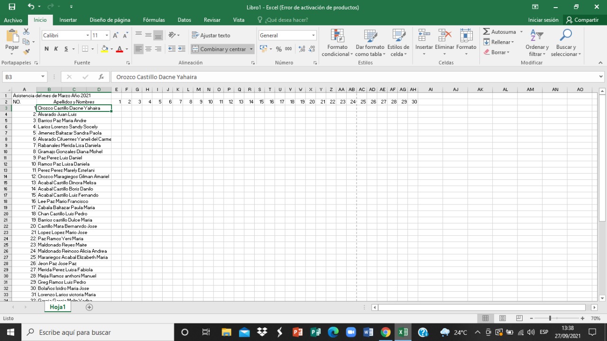Add a new sheet with plus button
Viewport: 607px width, 341px height.
click(x=89, y=307)
